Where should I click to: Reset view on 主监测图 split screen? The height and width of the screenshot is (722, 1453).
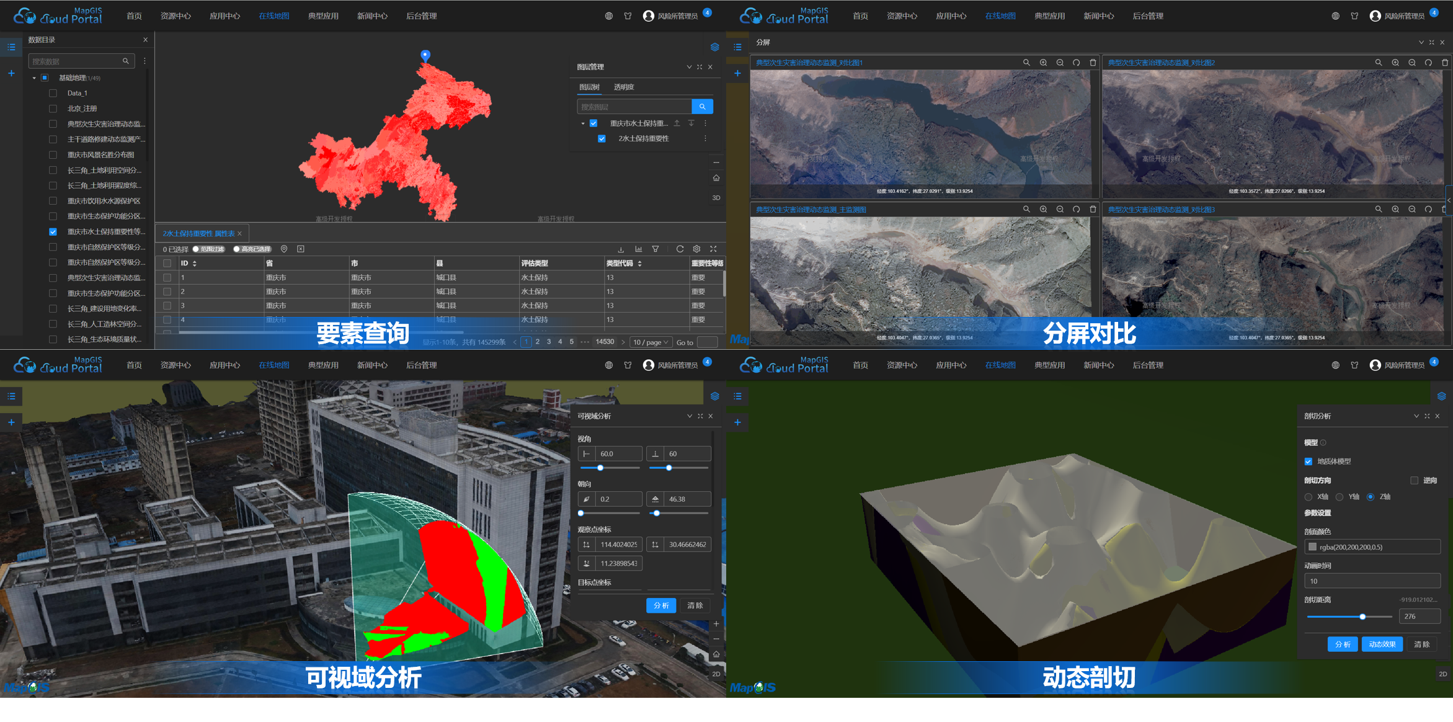click(1076, 210)
